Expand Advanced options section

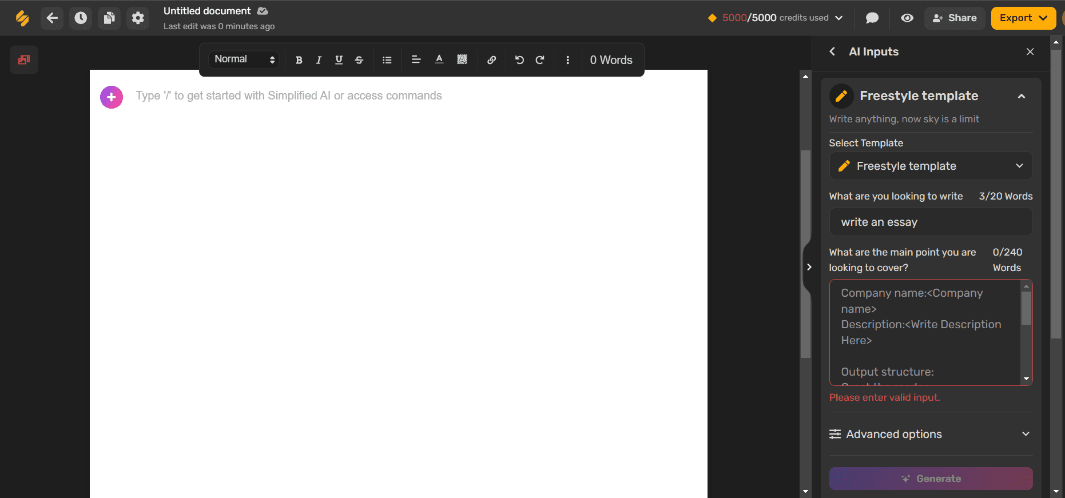931,434
